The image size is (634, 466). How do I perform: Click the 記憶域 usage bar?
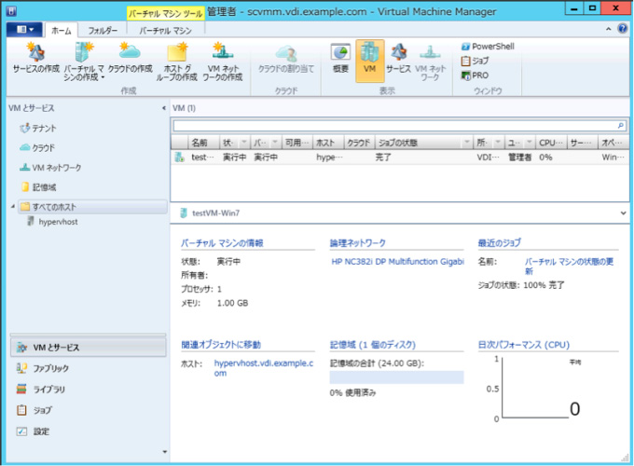[397, 377]
